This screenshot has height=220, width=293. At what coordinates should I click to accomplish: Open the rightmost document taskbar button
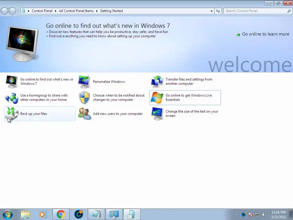(x=132, y=214)
